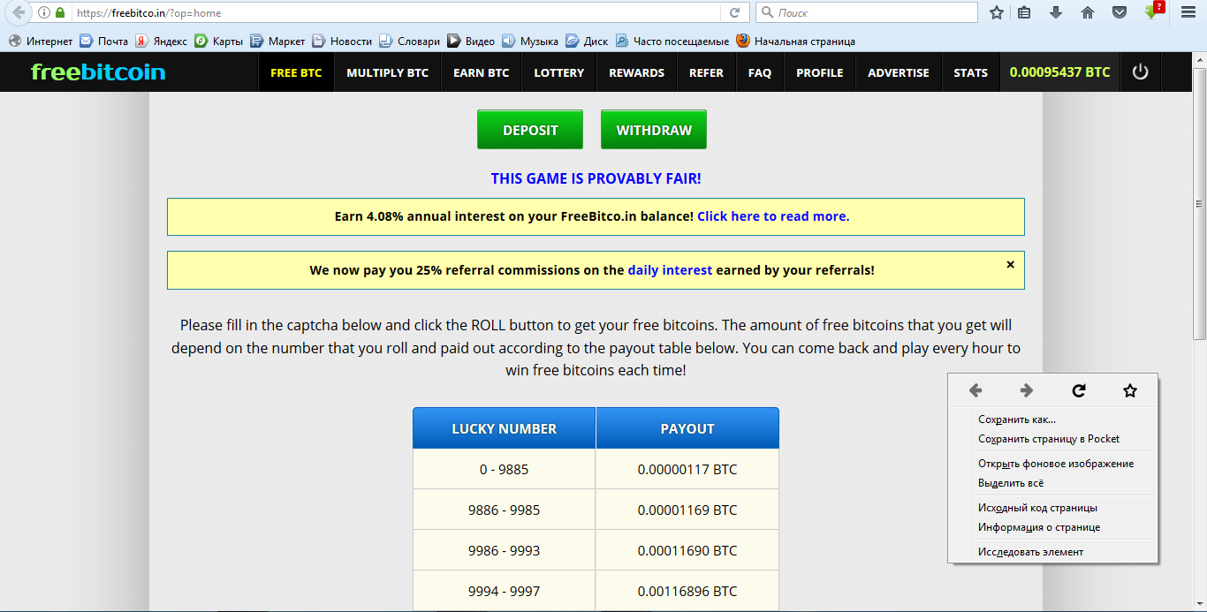Click context menu back arrow
Image resolution: width=1207 pixels, height=612 pixels.
coord(975,390)
